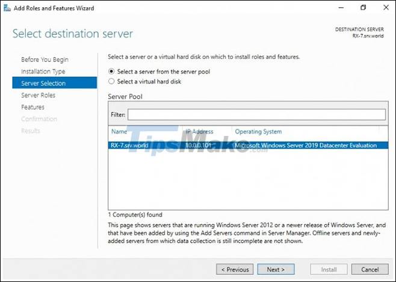Open the Server Roles step
Image resolution: width=396 pixels, height=282 pixels.
coord(38,95)
